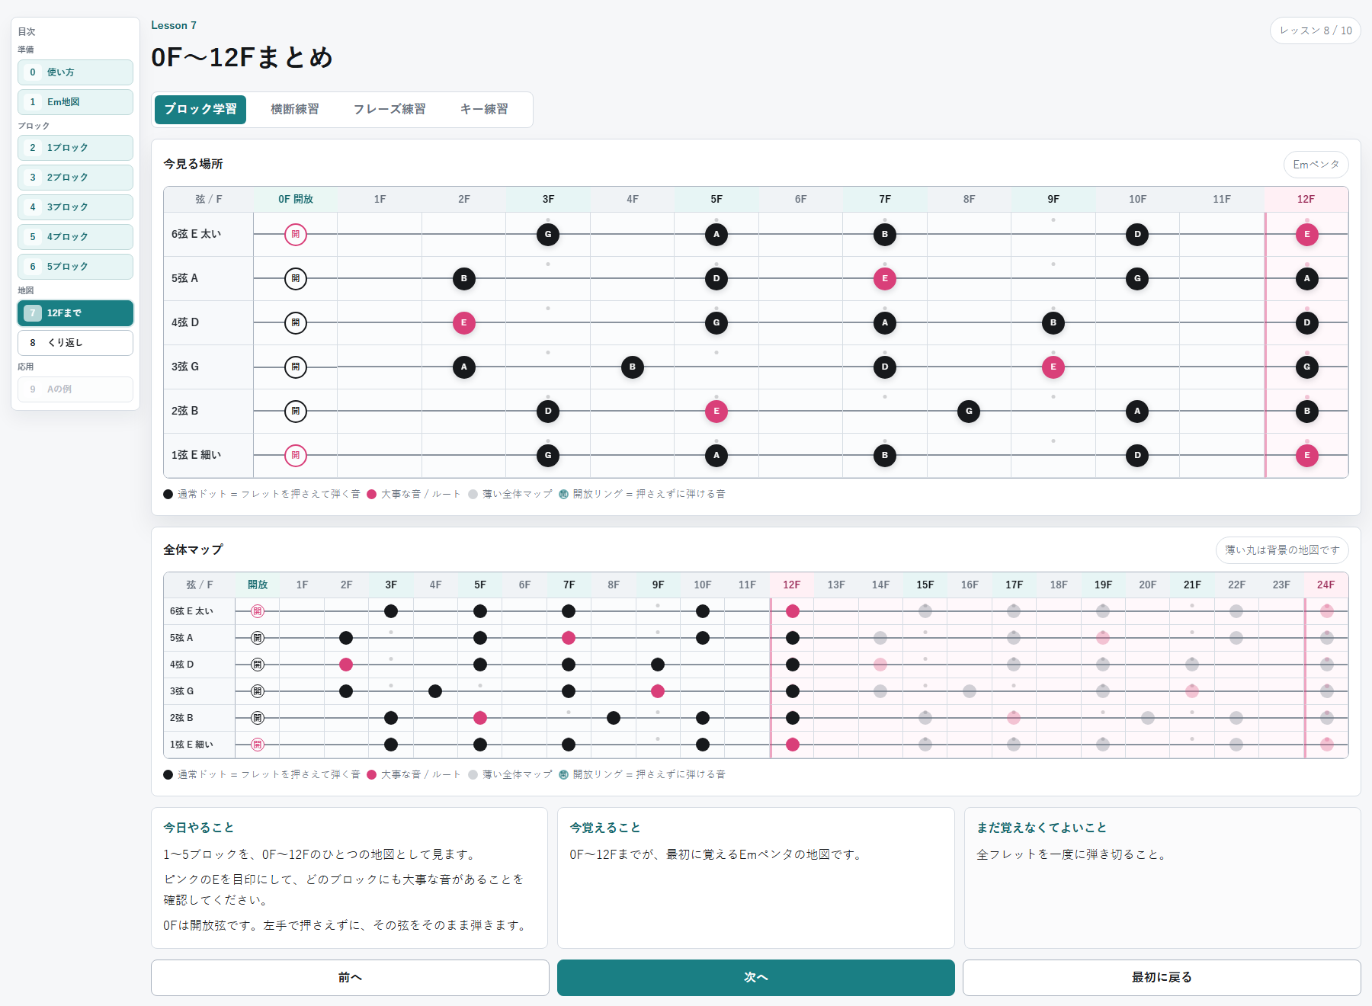
Task: Select sidebar item 2ブロック
Action: point(75,178)
